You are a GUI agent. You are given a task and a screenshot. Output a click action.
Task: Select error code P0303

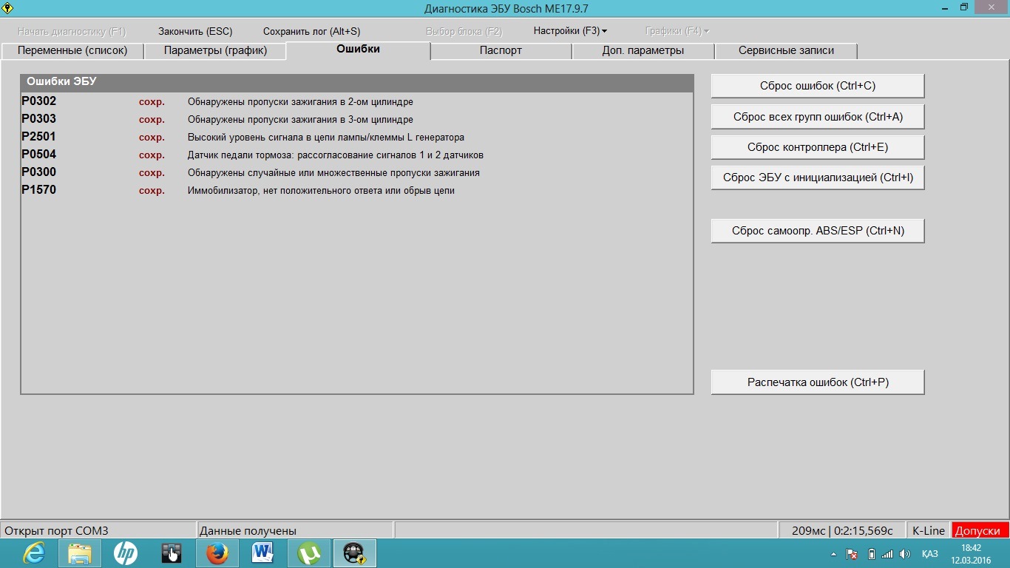tap(39, 119)
